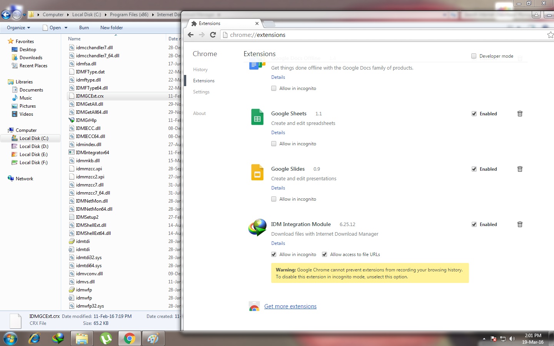554x346 pixels.
Task: Select Extensions in Chrome sidebar
Action: click(204, 81)
